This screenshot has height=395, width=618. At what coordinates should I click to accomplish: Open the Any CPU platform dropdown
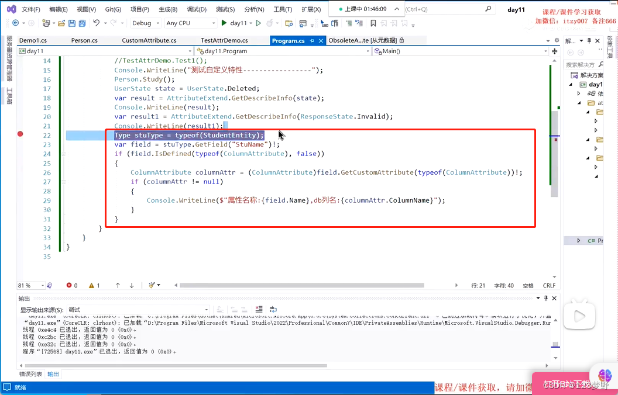(191, 23)
